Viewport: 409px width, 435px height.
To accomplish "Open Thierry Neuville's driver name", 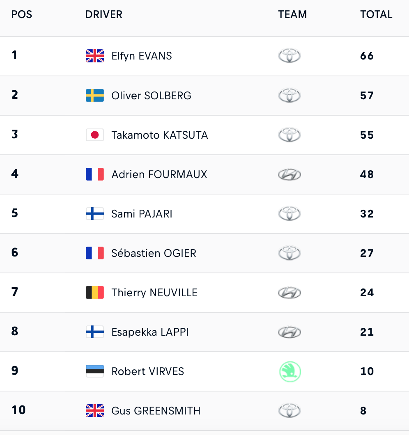I will point(154,293).
